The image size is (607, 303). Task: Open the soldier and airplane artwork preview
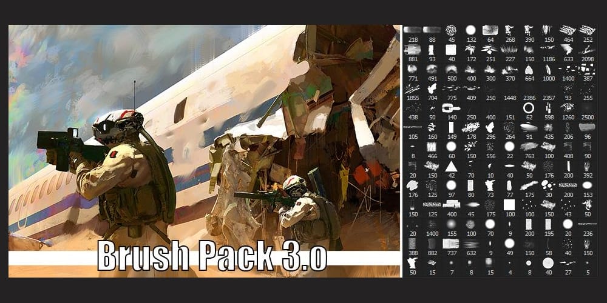pos(205,151)
